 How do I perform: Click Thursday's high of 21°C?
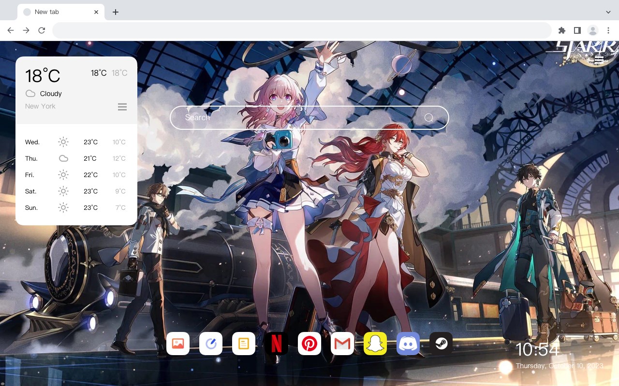coord(90,158)
